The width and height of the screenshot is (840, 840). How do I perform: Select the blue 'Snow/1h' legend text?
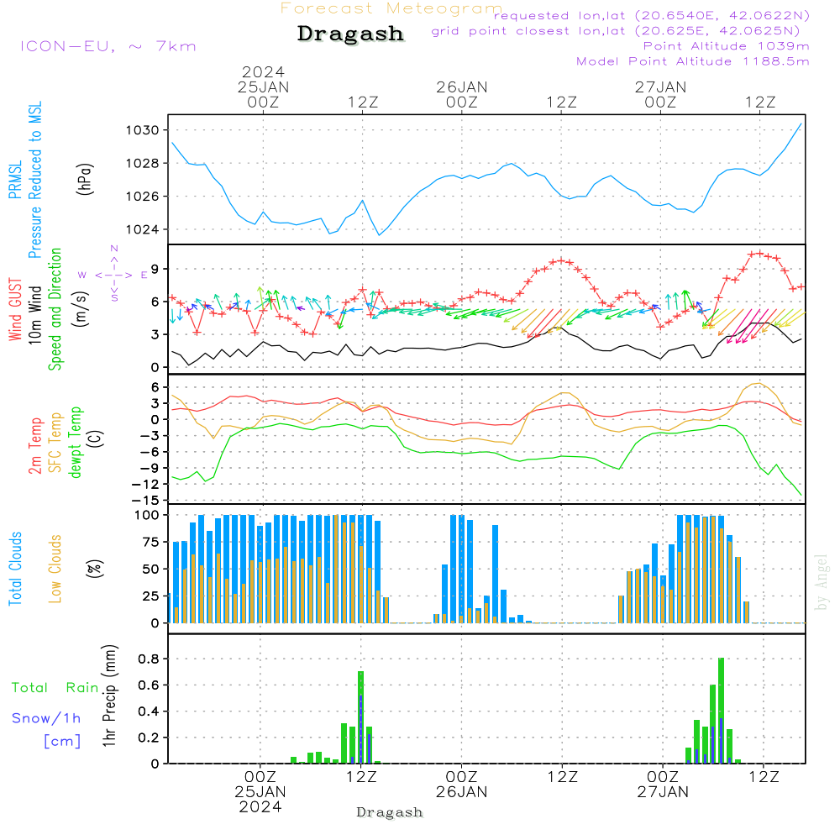coord(46,718)
